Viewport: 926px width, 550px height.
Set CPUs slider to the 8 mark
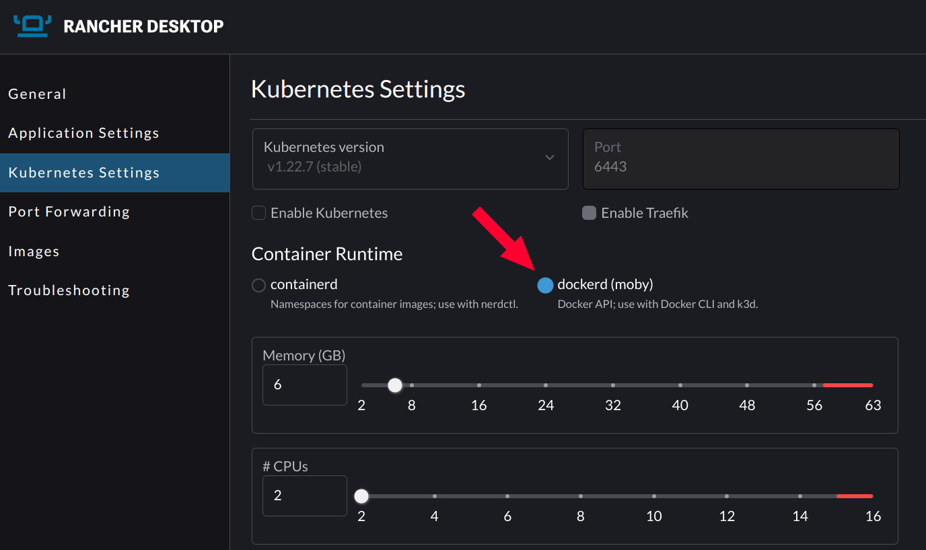pos(581,496)
